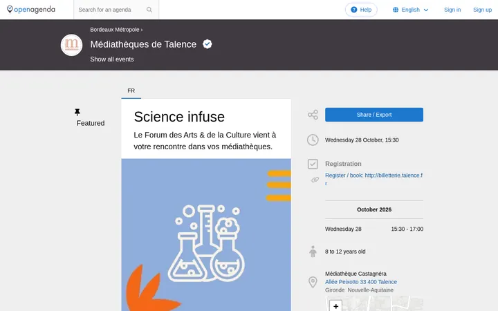498x311 pixels.
Task: Click the 15:30 - 17:00 time
Action: (x=407, y=229)
